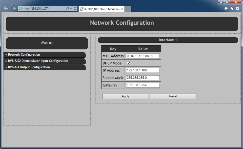Click into the IP Address field
The height and width of the screenshot is (149, 243).
(143, 70)
